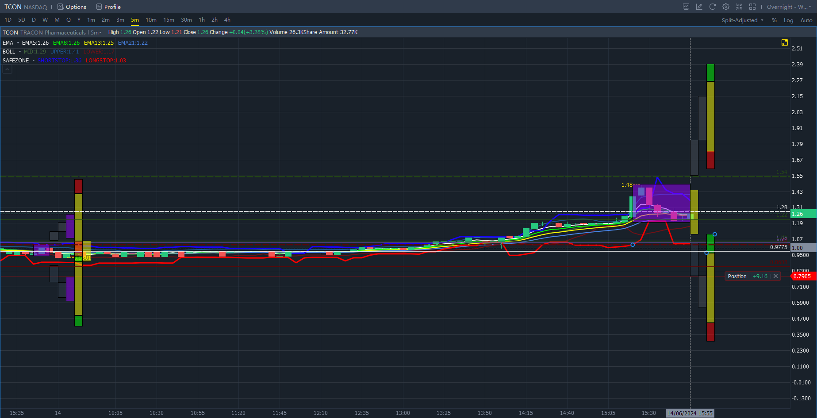This screenshot has height=418, width=817.
Task: Enable Log scale
Action: tap(788, 20)
